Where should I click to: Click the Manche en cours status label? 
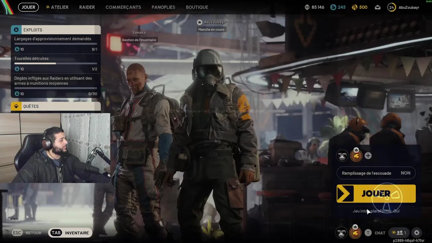(x=211, y=29)
